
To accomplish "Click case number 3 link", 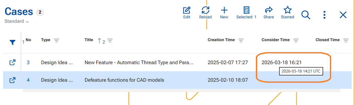I will (x=28, y=63).
